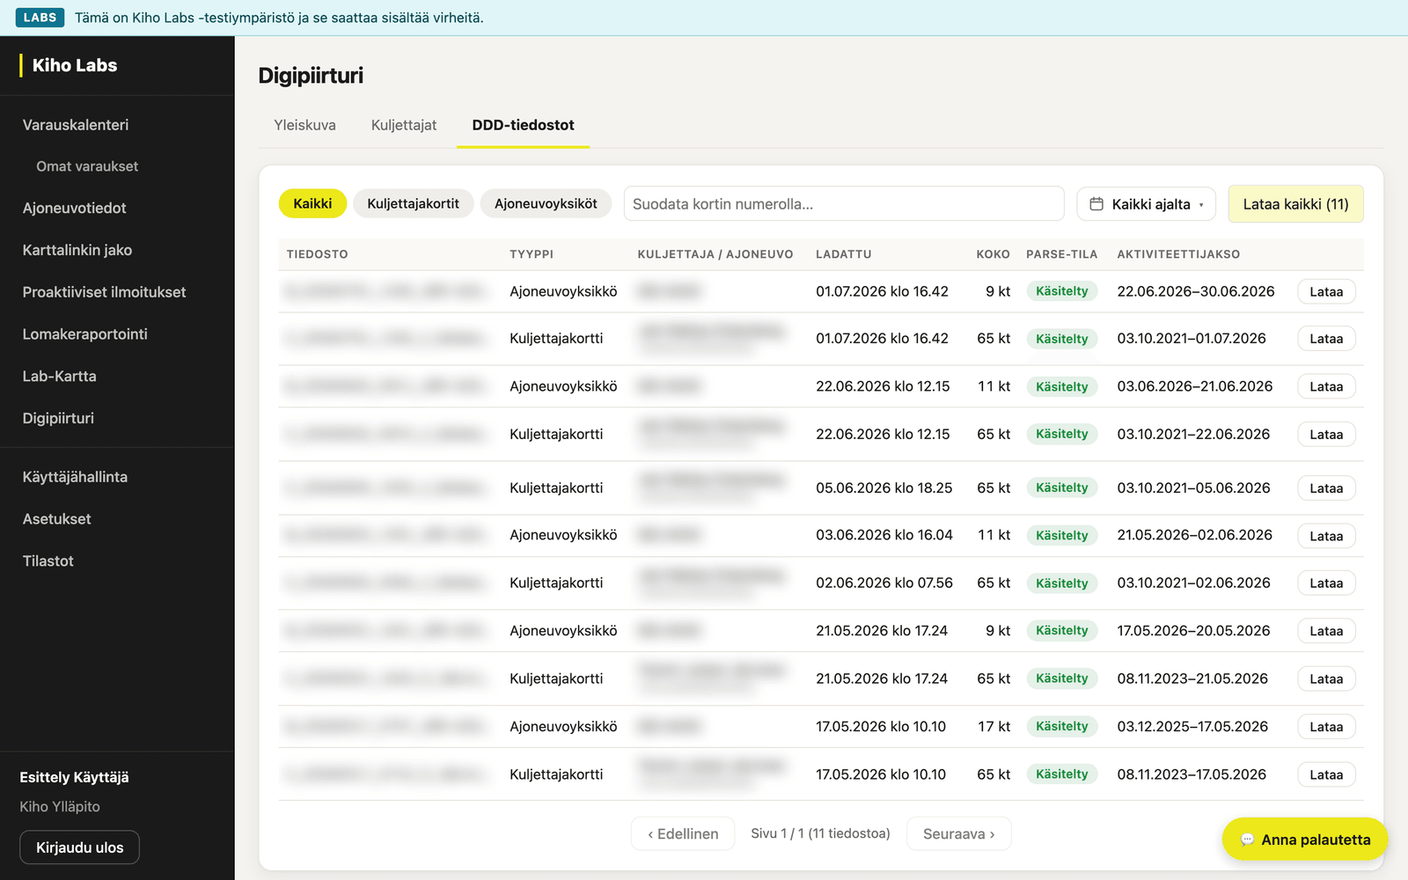Image resolution: width=1408 pixels, height=880 pixels.
Task: Click Käsitelty badge in 05.06.2026 klo 18.25 row
Action: (1061, 488)
